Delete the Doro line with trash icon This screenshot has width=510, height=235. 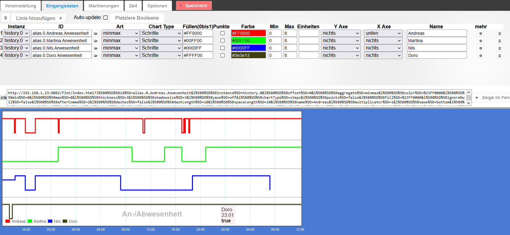[500, 55]
